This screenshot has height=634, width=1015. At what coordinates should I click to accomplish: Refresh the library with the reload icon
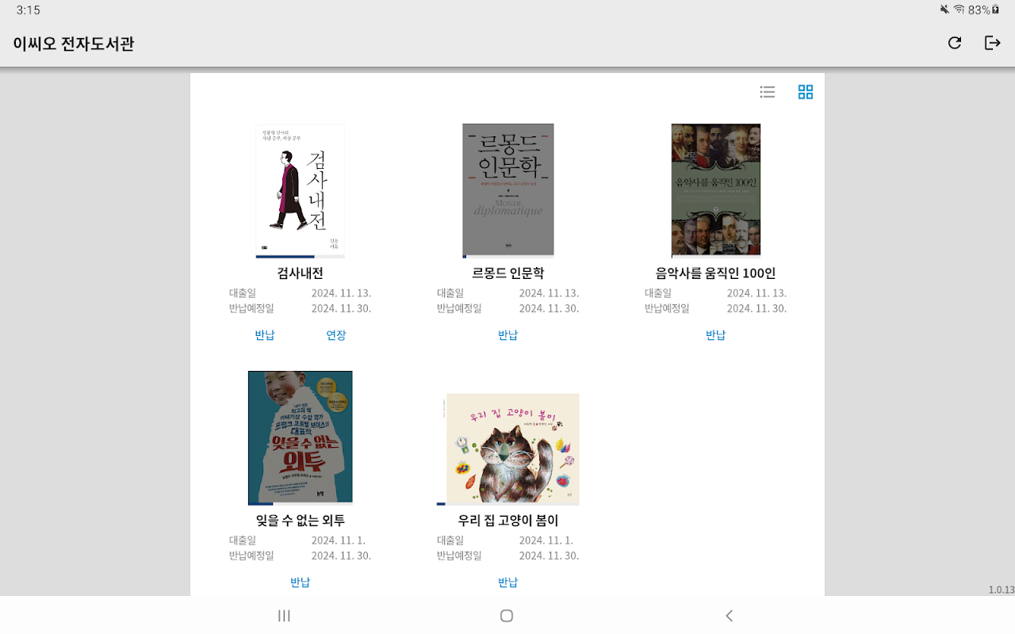coord(955,43)
